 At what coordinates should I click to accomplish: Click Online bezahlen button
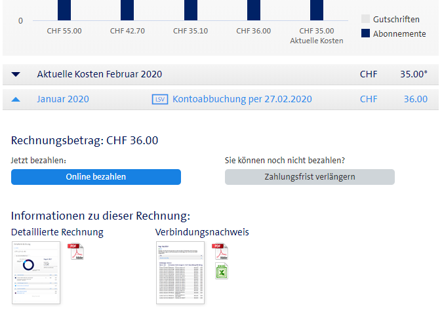coord(96,177)
